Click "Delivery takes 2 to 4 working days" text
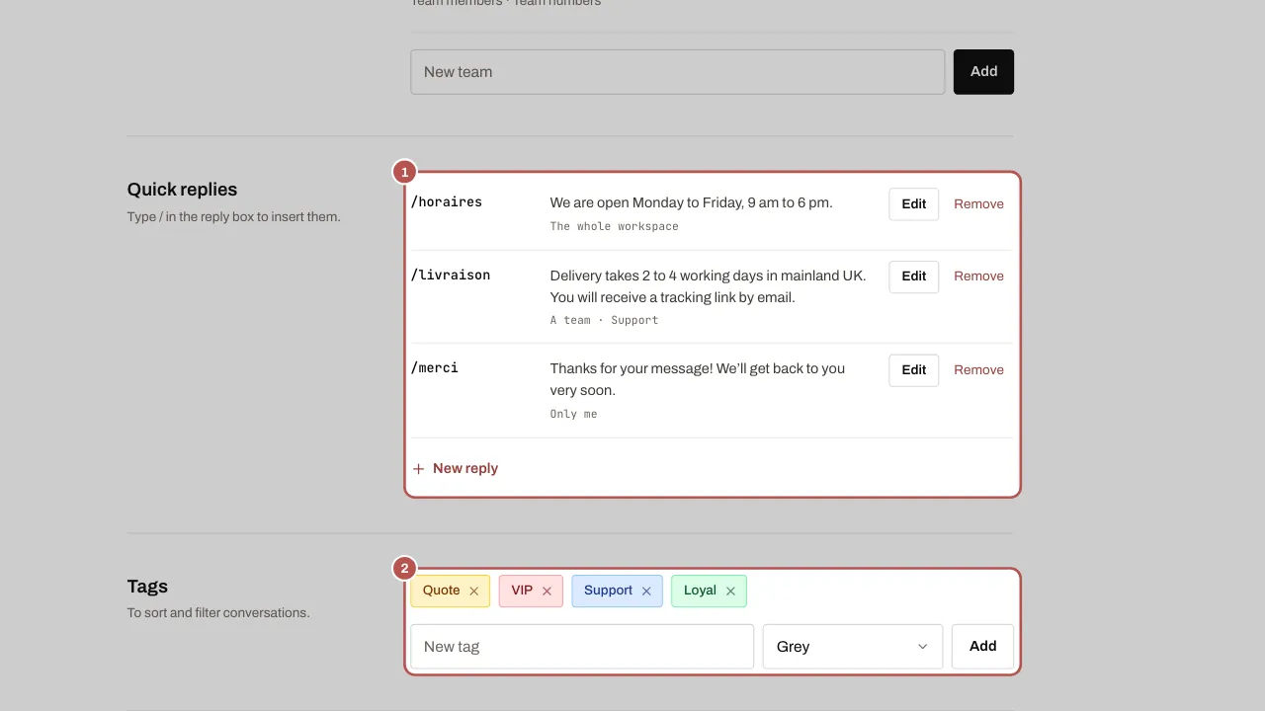This screenshot has height=711, width=1265. 709,286
